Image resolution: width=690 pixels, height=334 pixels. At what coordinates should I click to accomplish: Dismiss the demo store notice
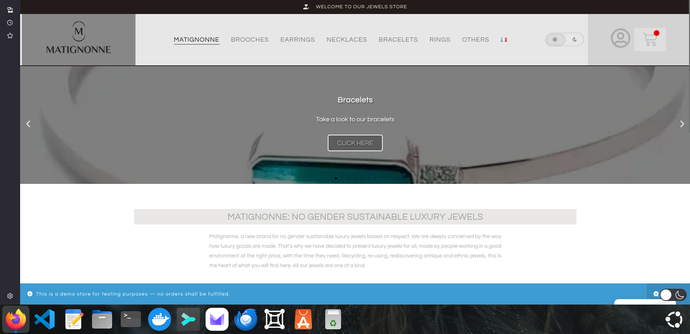coord(656,294)
